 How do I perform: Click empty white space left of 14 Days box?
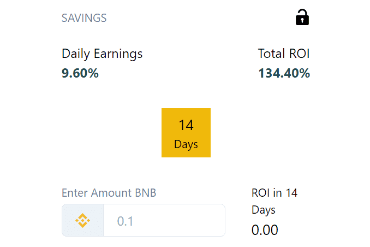coord(109,133)
